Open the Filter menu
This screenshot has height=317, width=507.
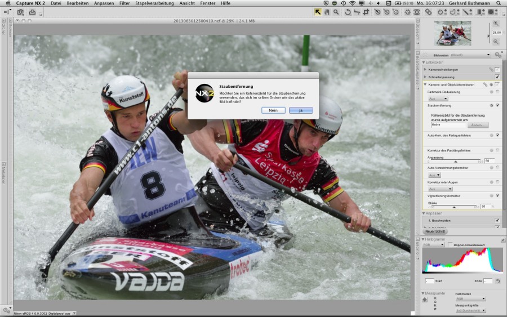click(x=124, y=3)
